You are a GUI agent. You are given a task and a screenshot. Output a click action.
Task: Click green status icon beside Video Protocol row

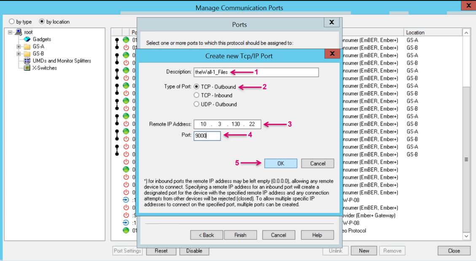point(126,231)
